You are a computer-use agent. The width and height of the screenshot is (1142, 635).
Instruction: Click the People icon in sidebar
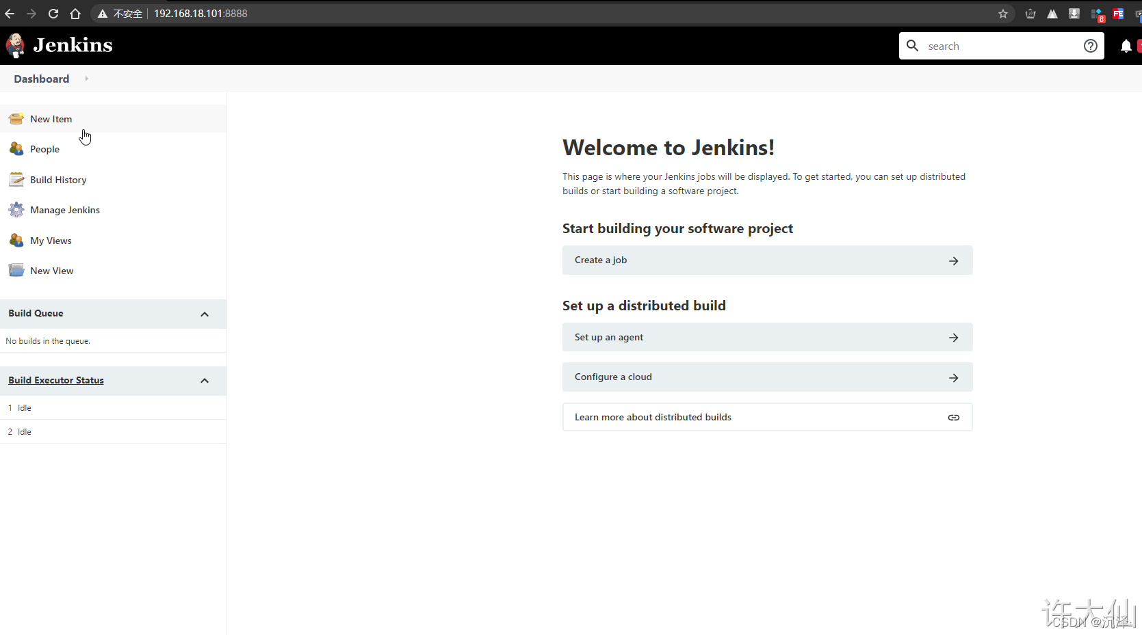pos(16,149)
